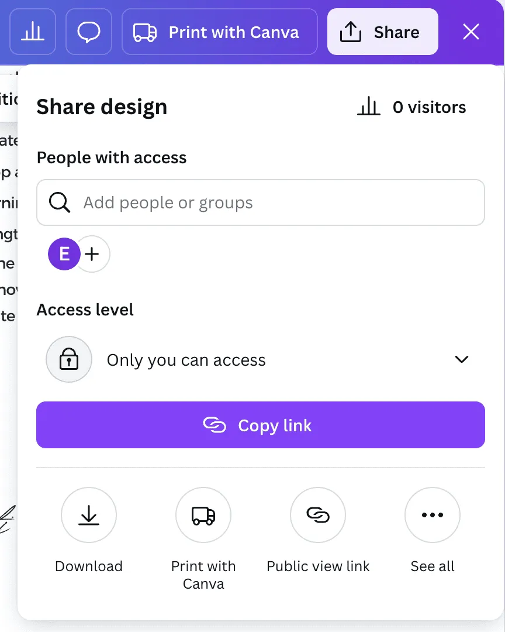Add a collaborator with the plus button
The height and width of the screenshot is (632, 505).
pyautogui.click(x=92, y=254)
